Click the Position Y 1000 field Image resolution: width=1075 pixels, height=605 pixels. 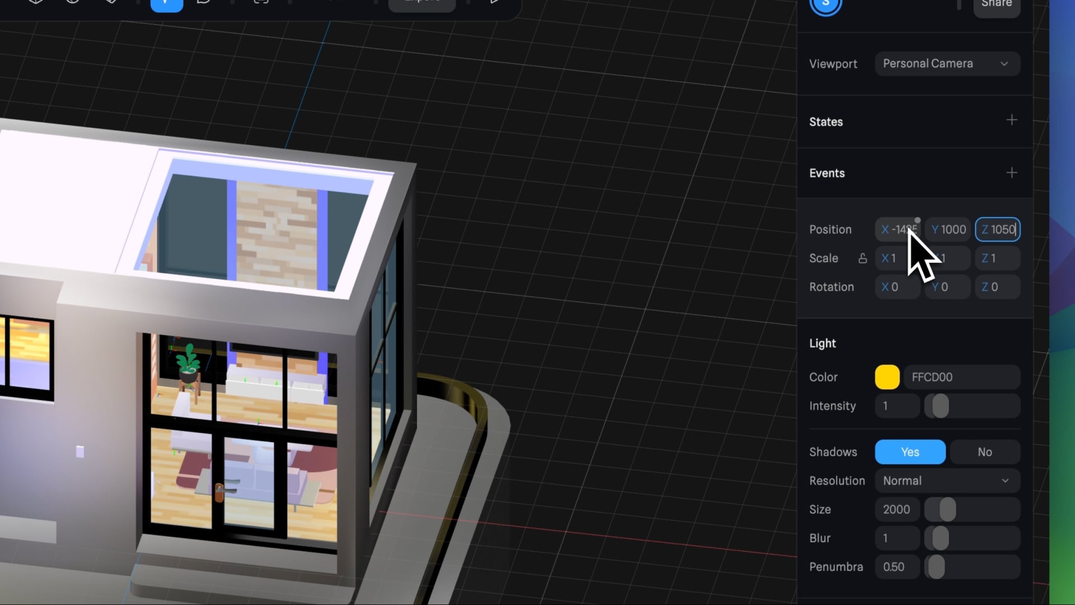click(948, 230)
